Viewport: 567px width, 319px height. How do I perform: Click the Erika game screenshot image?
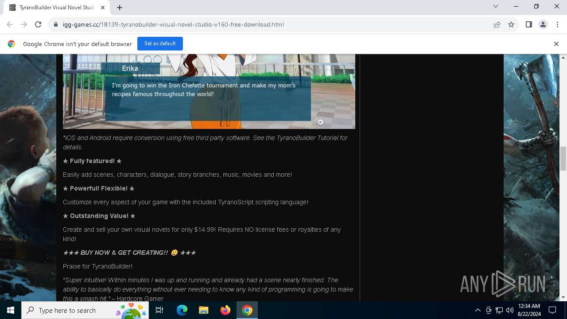209,91
